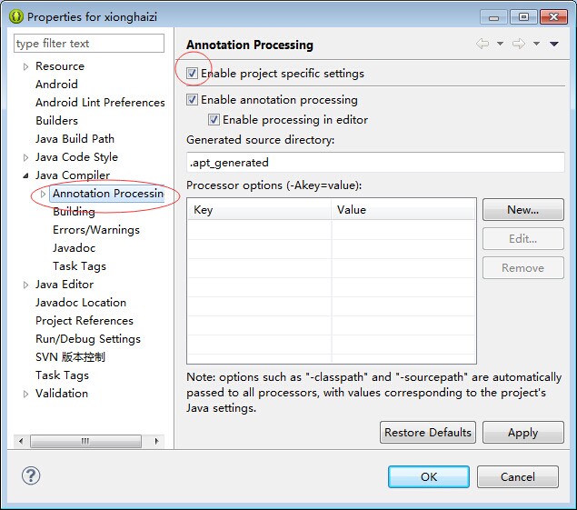Expand the Annotation Processing node
This screenshot has width=577, height=510.
(x=43, y=194)
